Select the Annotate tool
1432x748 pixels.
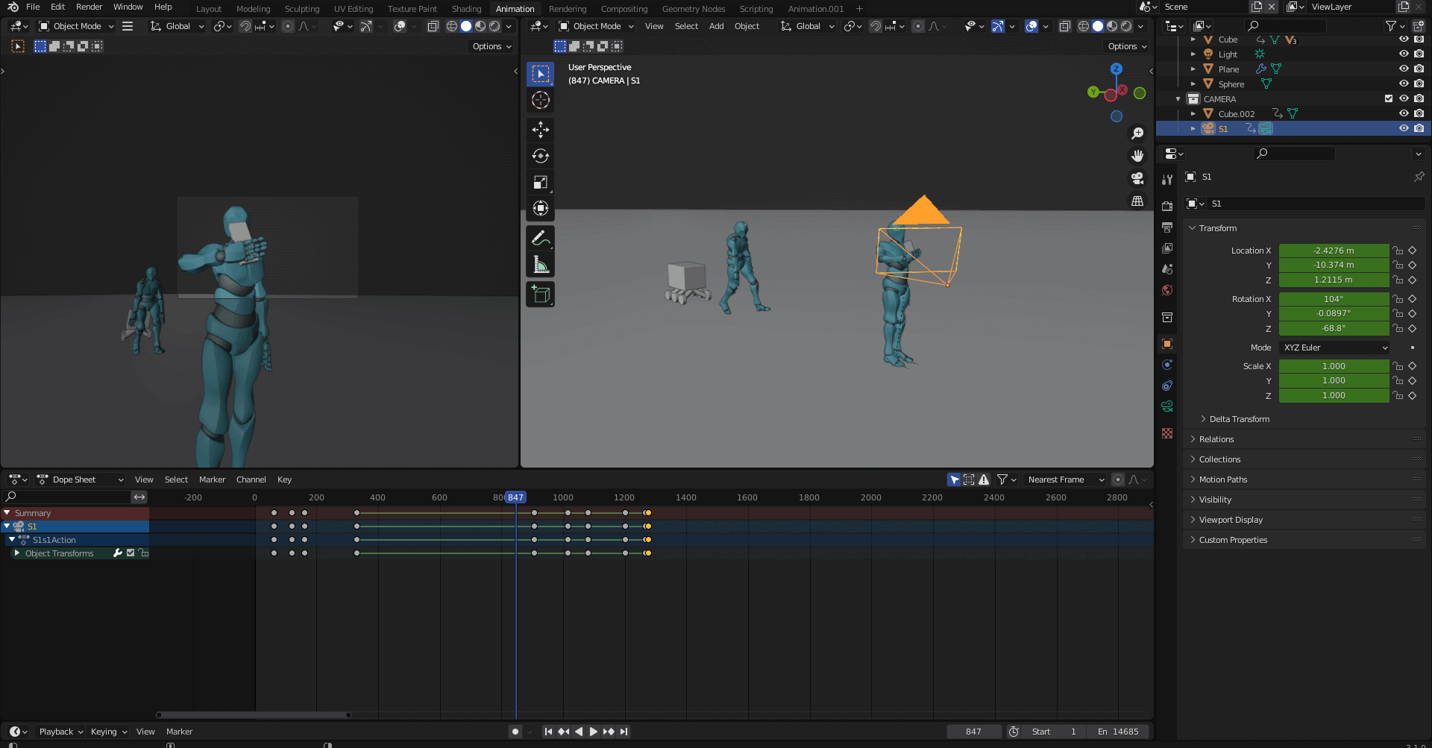tap(541, 239)
